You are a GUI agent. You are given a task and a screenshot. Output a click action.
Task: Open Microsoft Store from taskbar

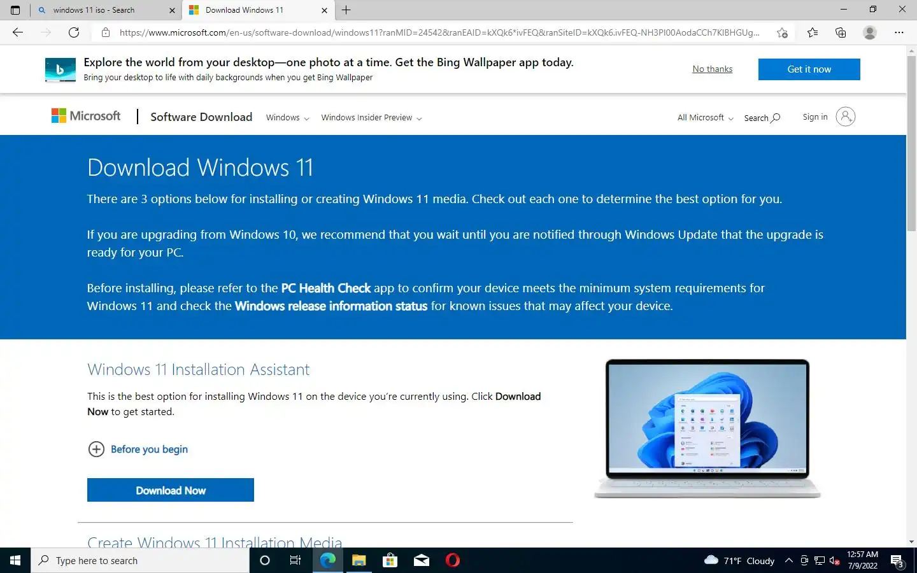[390, 560]
